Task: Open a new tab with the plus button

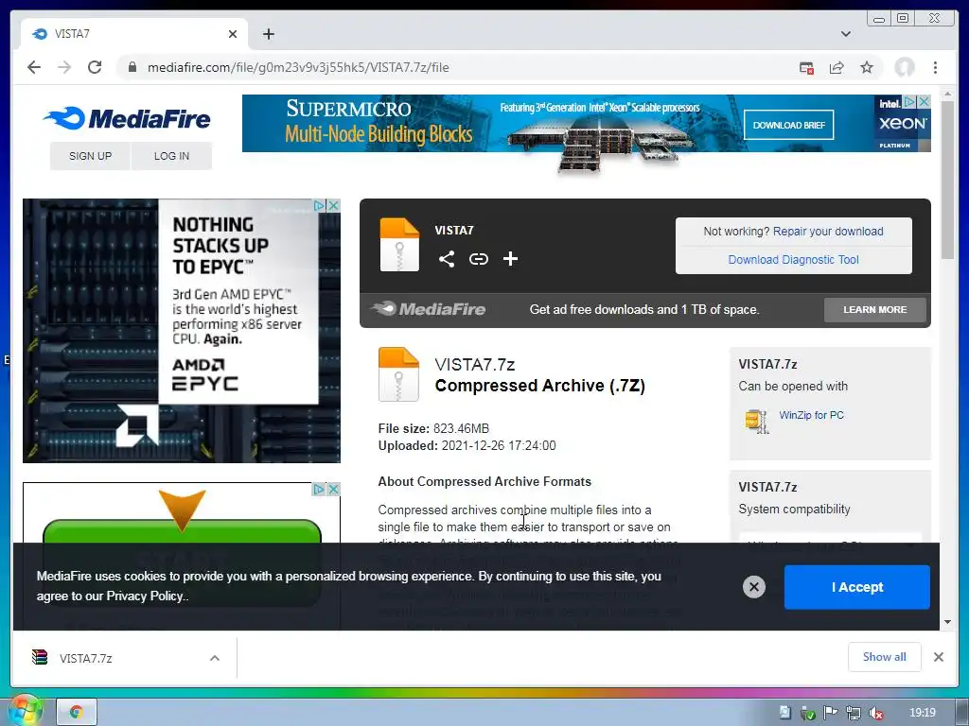Action: [268, 34]
